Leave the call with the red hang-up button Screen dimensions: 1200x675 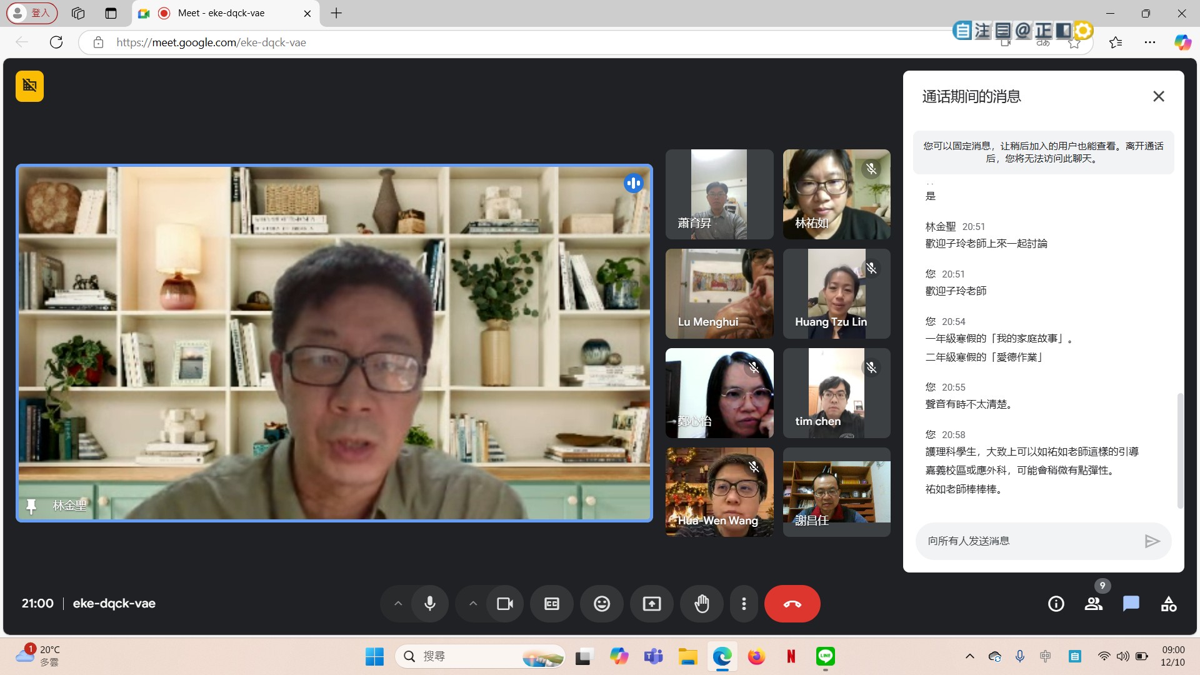click(792, 604)
